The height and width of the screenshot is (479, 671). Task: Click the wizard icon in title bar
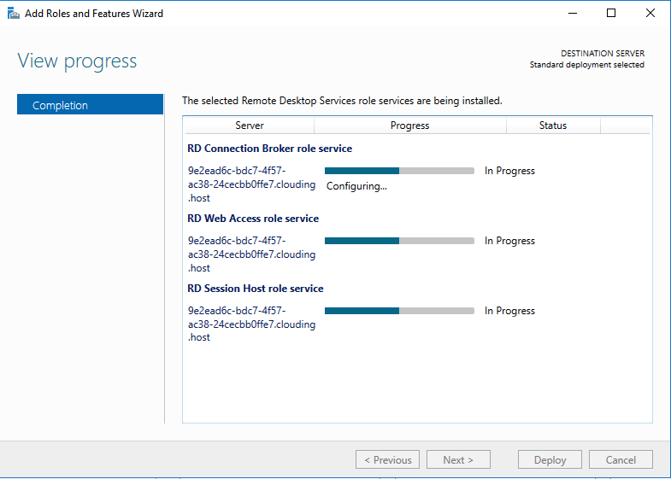[14, 14]
